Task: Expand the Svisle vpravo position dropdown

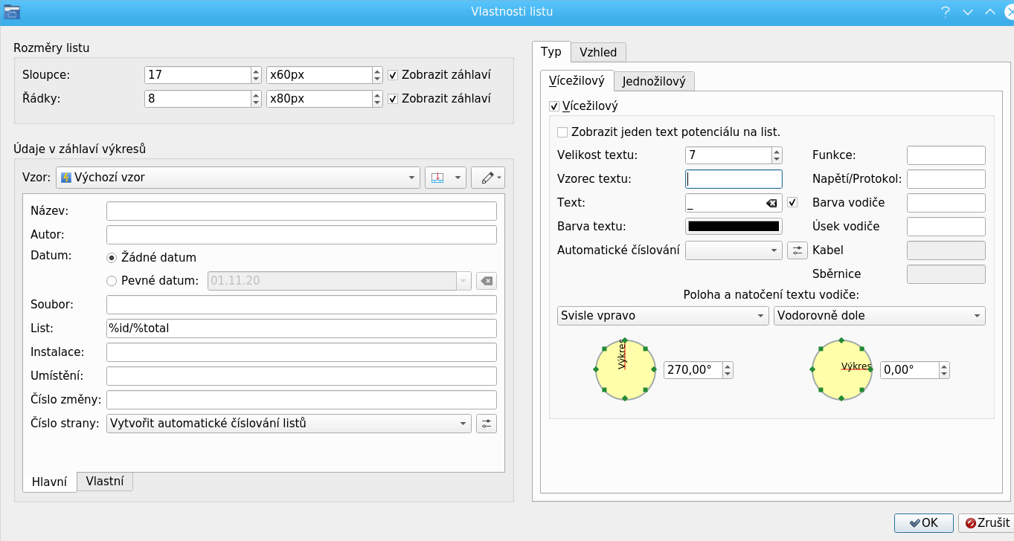Action: pyautogui.click(x=662, y=316)
